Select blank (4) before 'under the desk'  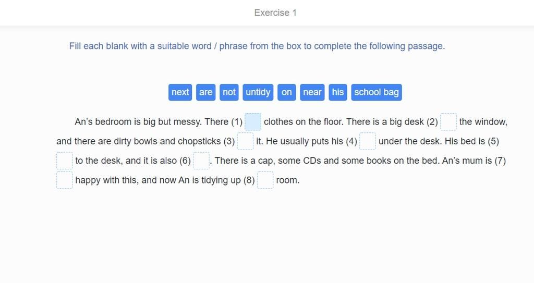tap(368, 141)
